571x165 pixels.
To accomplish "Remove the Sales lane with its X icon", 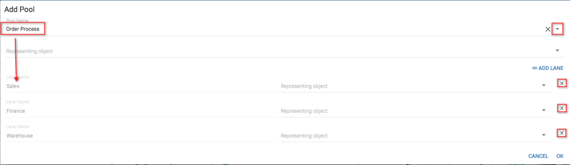I will pos(561,84).
